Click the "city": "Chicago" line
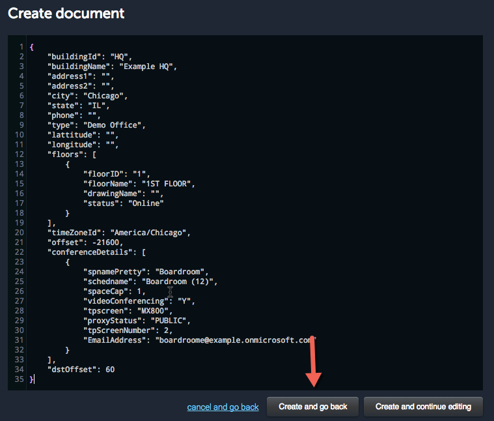The width and height of the screenshot is (494, 421). pyautogui.click(x=88, y=96)
